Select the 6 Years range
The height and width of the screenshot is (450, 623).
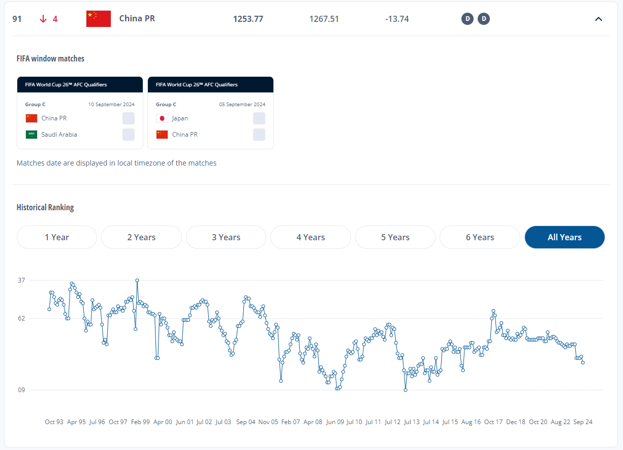(480, 237)
